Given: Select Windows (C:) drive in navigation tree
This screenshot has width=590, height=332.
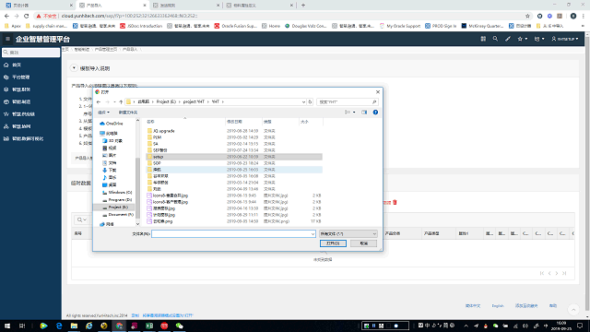Looking at the screenshot, I should [117, 193].
